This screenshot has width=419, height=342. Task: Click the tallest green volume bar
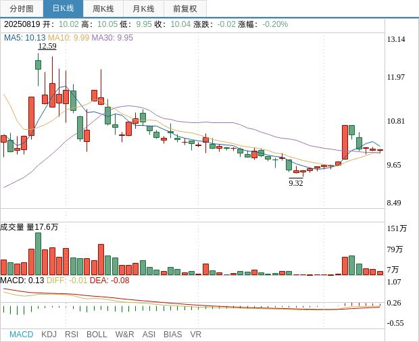pyautogui.click(x=39, y=254)
